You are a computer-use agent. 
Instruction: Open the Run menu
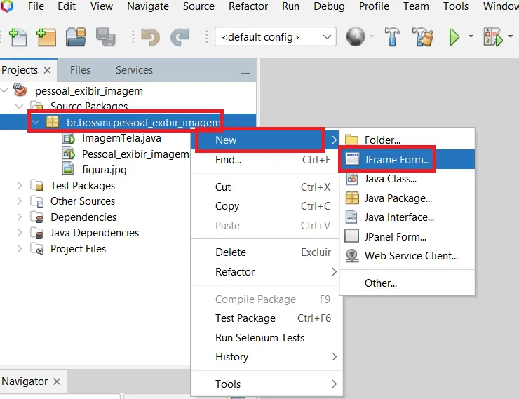(290, 6)
